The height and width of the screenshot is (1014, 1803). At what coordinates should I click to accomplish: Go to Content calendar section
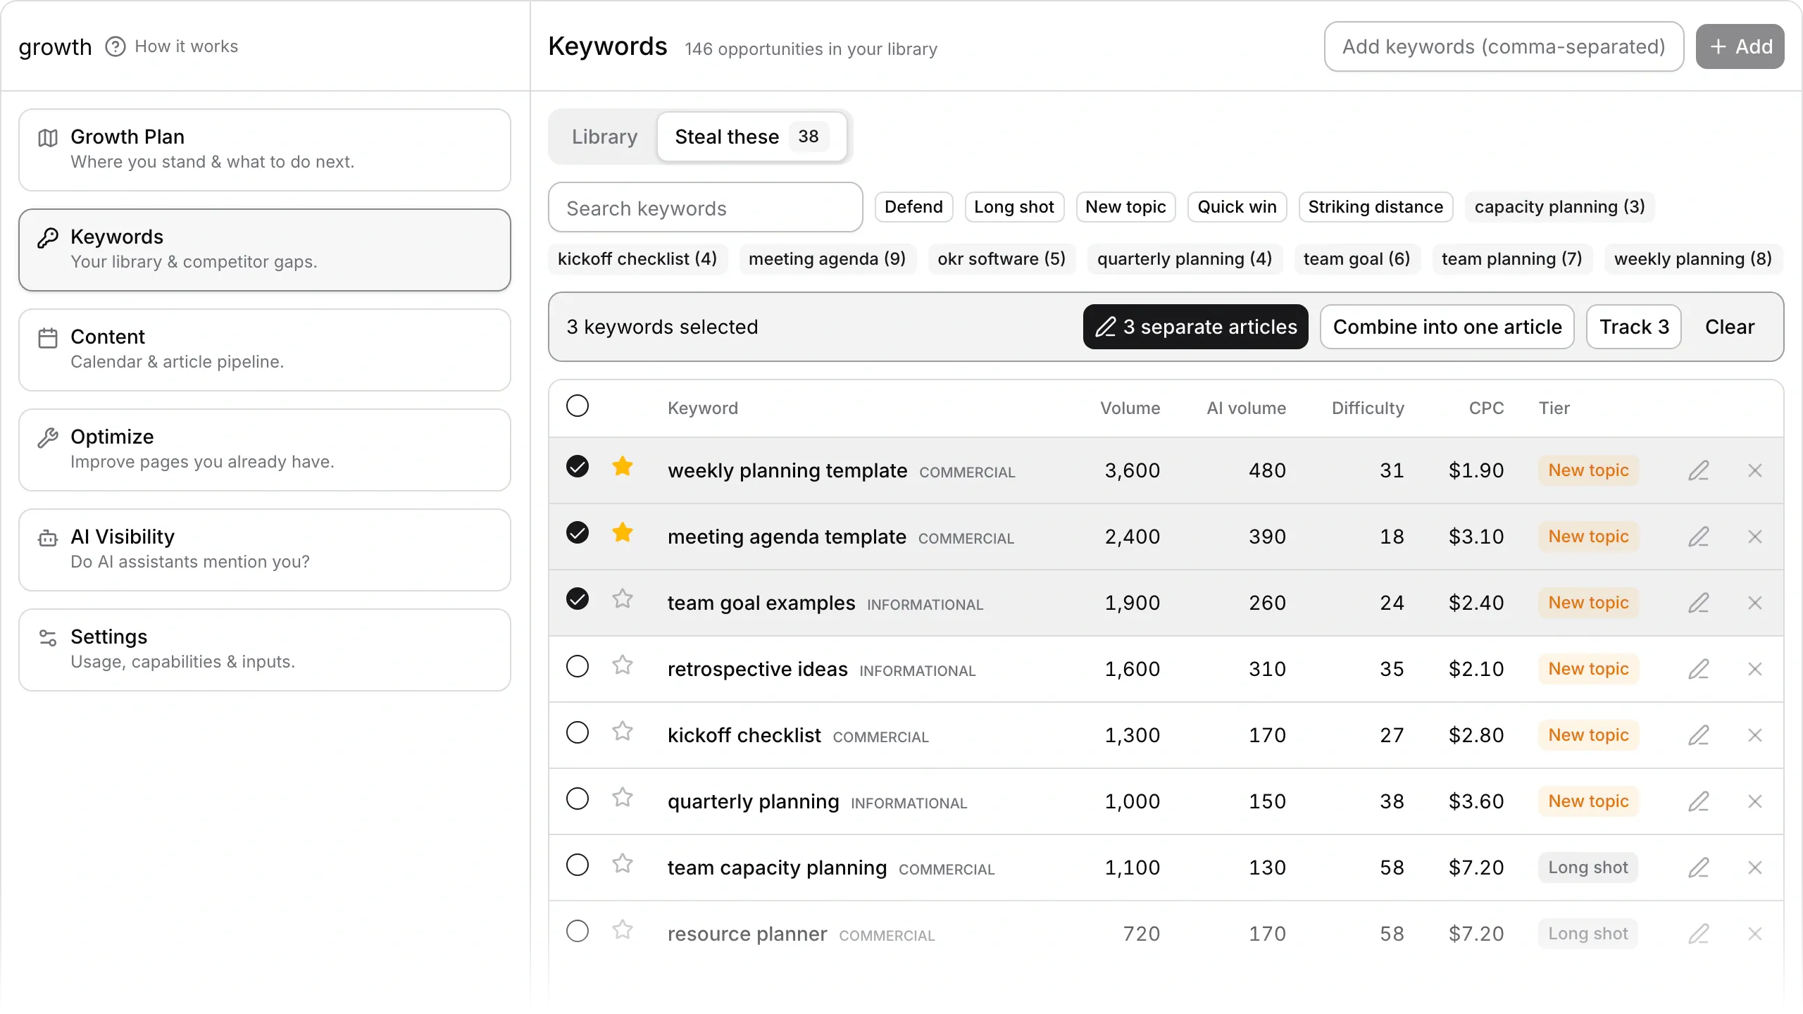265,349
